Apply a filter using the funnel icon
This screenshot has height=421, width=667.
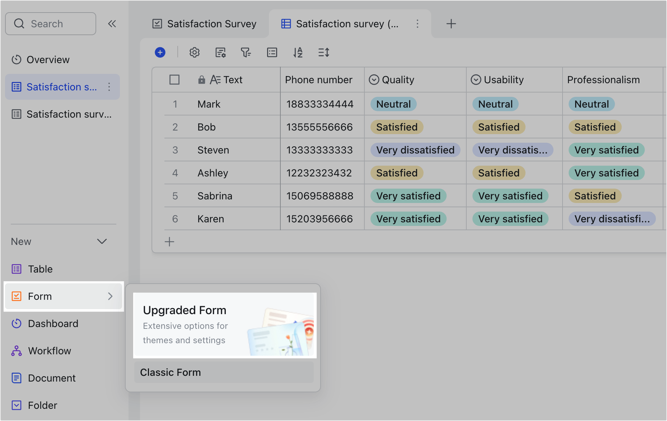[246, 52]
